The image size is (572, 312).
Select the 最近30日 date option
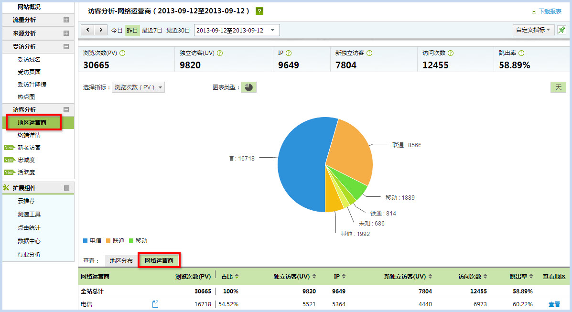(178, 30)
